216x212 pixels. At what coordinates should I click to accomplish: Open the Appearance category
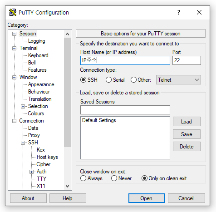[41, 84]
